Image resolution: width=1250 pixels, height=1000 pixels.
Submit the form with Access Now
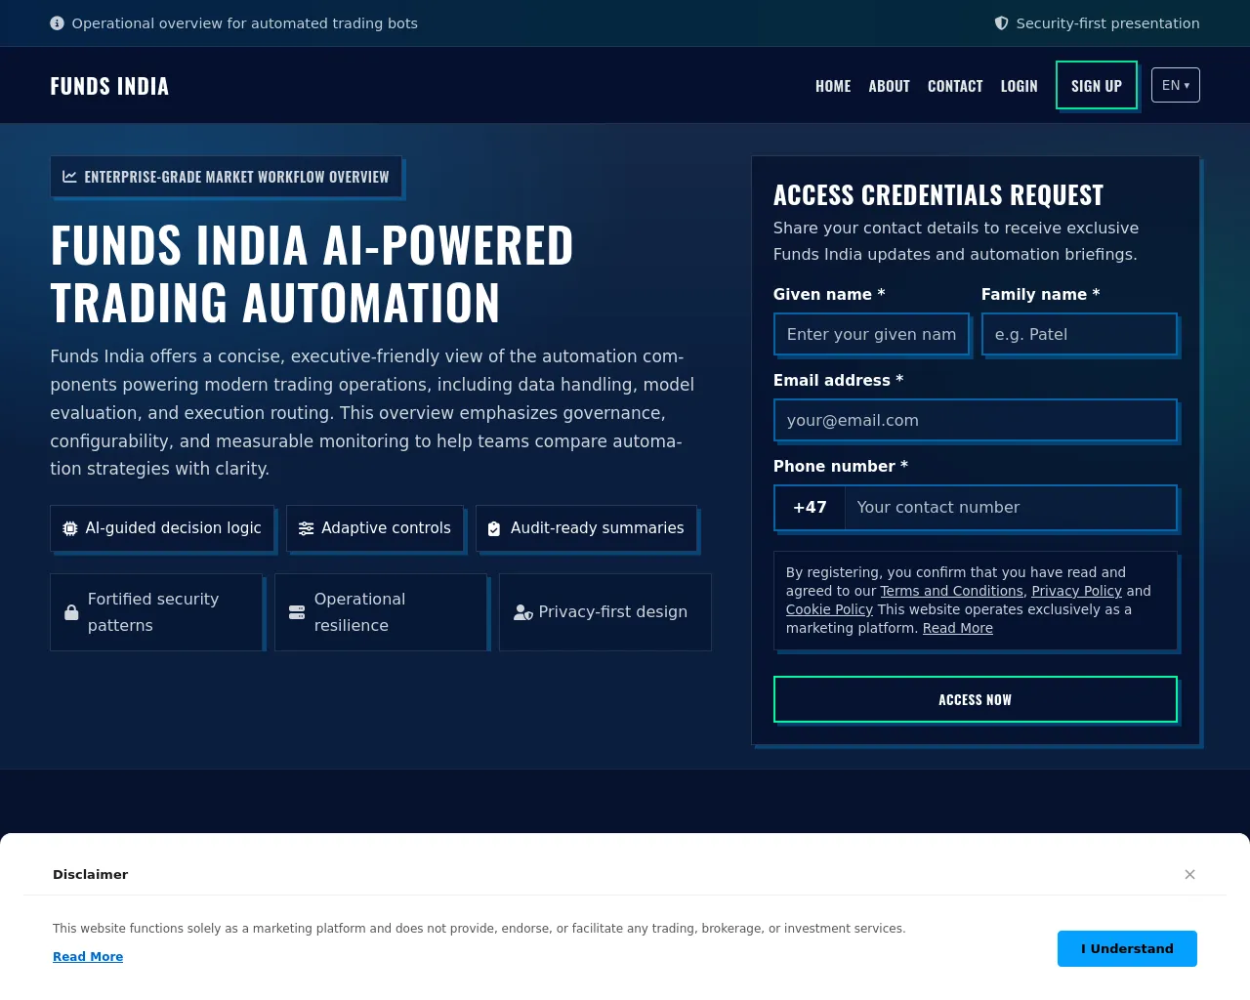(x=976, y=699)
